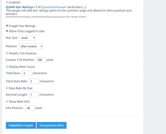Click Varsayılanlara Sıfırla button
Screen dimensions: 166x134
(52, 125)
